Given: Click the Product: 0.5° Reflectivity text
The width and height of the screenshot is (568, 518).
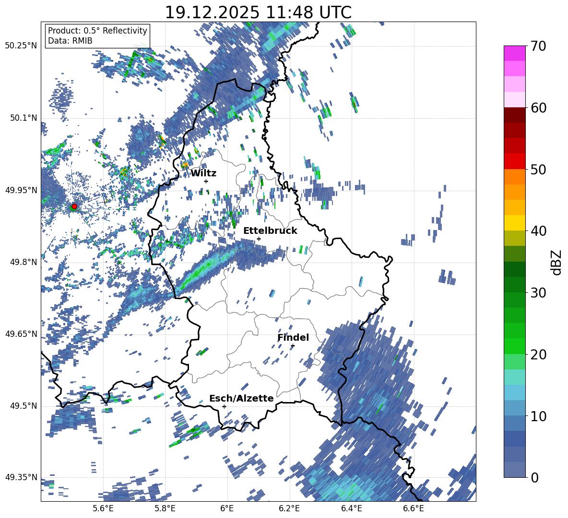Looking at the screenshot, I should 97,31.
